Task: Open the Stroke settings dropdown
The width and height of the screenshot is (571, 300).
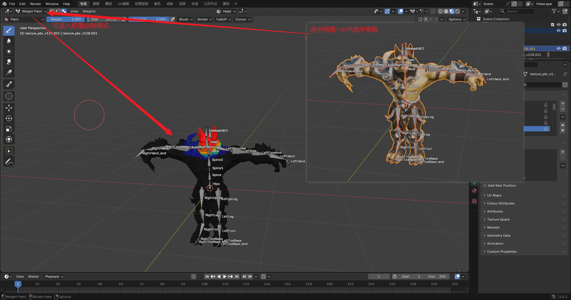Action: (x=205, y=19)
